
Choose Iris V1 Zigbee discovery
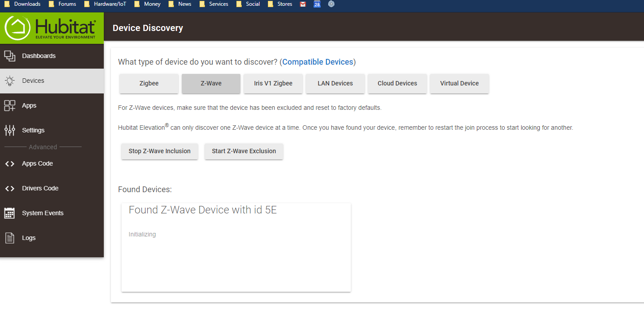click(273, 83)
